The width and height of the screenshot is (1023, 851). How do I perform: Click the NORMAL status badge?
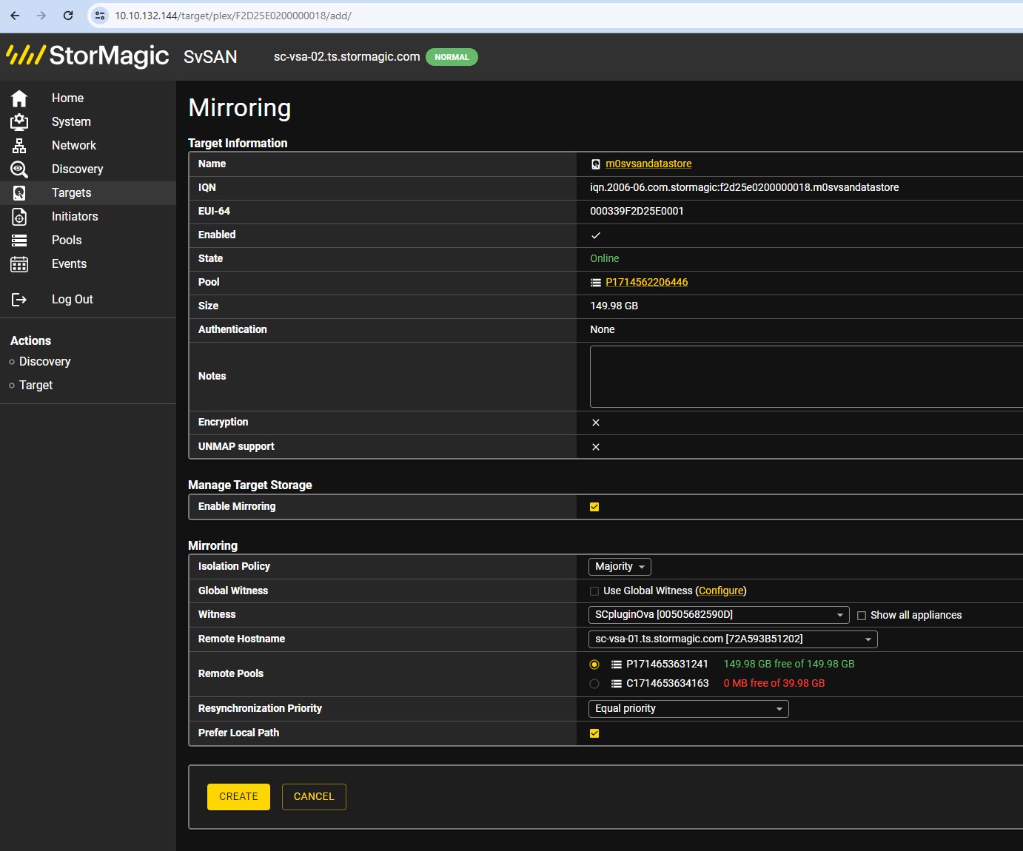(452, 57)
